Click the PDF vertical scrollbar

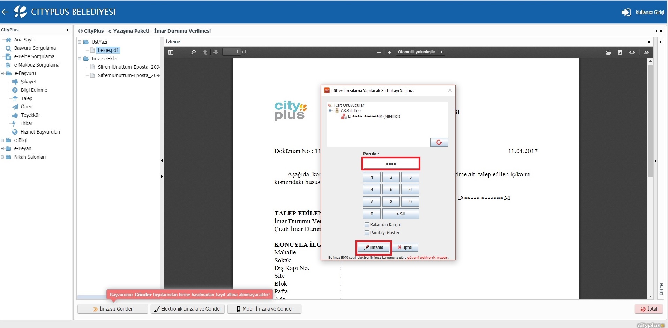click(x=650, y=122)
